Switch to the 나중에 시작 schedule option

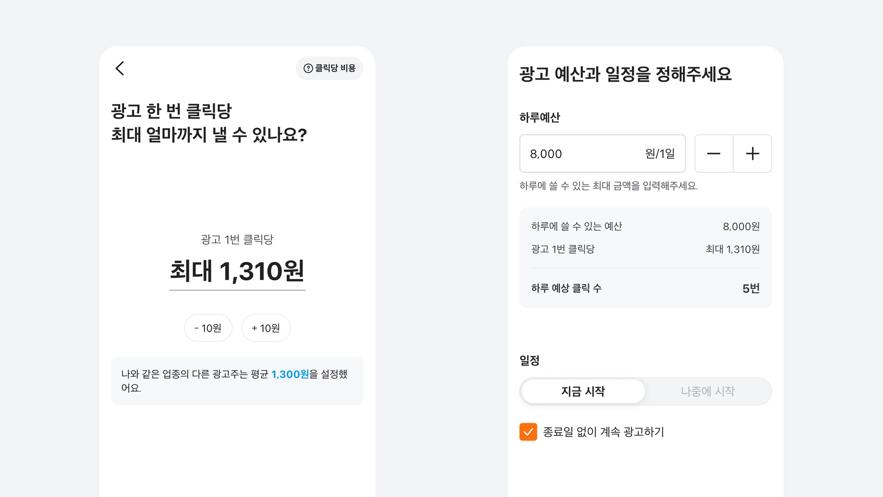tap(708, 391)
